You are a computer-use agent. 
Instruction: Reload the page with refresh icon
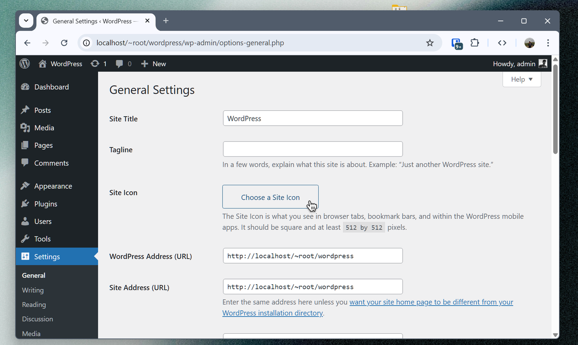[64, 43]
